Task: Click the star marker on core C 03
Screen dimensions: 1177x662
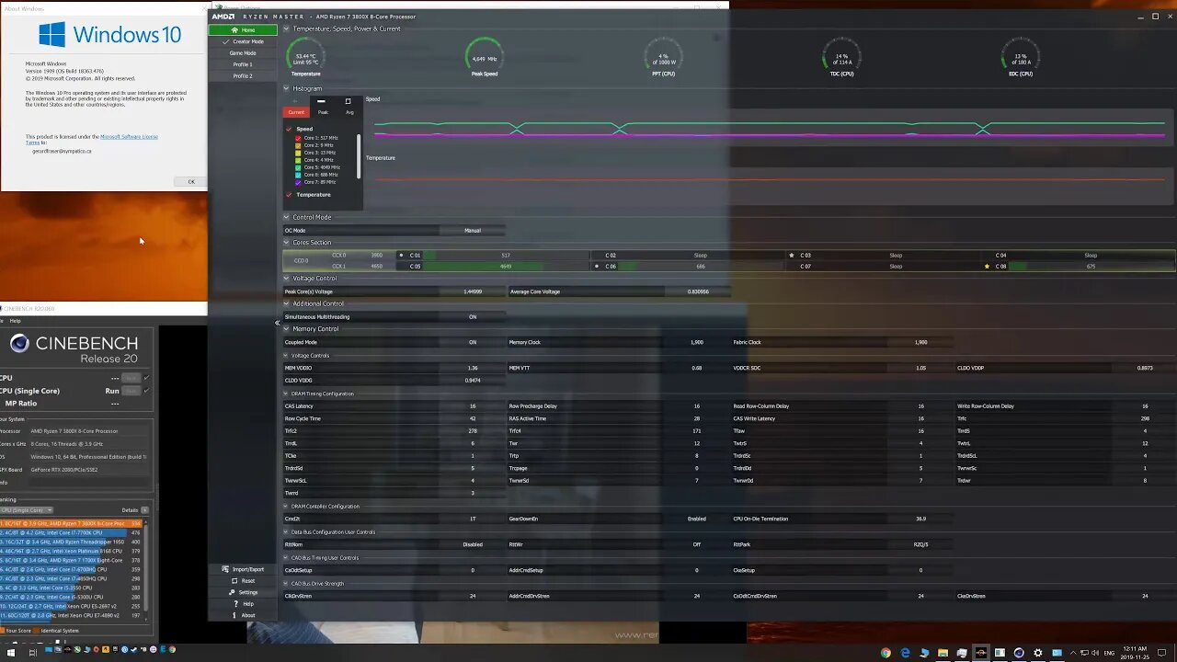Action: point(792,255)
